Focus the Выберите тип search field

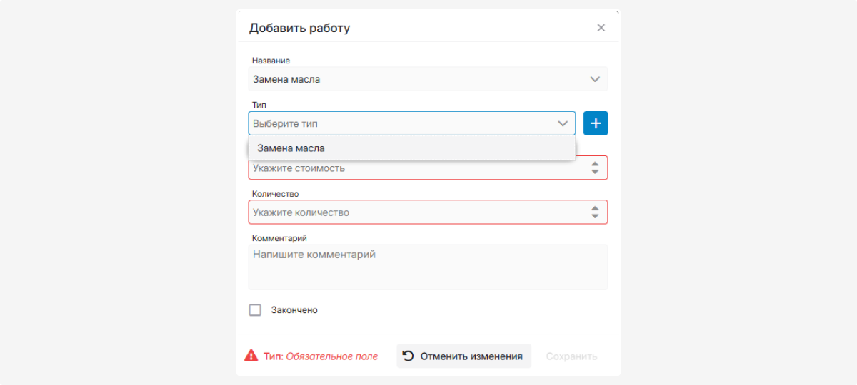coord(400,123)
